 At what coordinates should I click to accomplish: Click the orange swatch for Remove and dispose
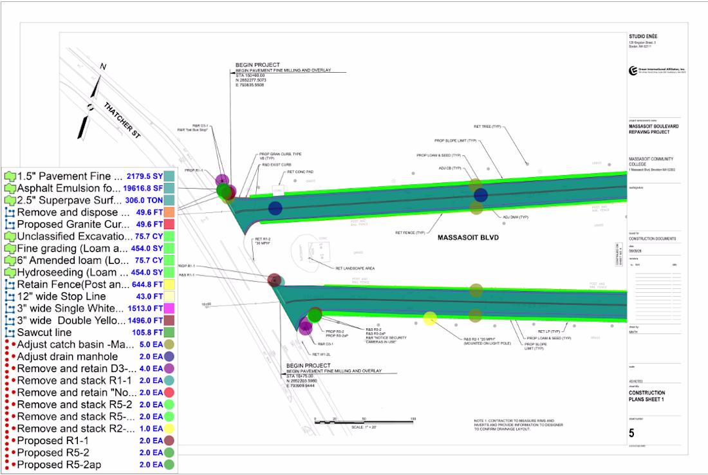click(169, 212)
